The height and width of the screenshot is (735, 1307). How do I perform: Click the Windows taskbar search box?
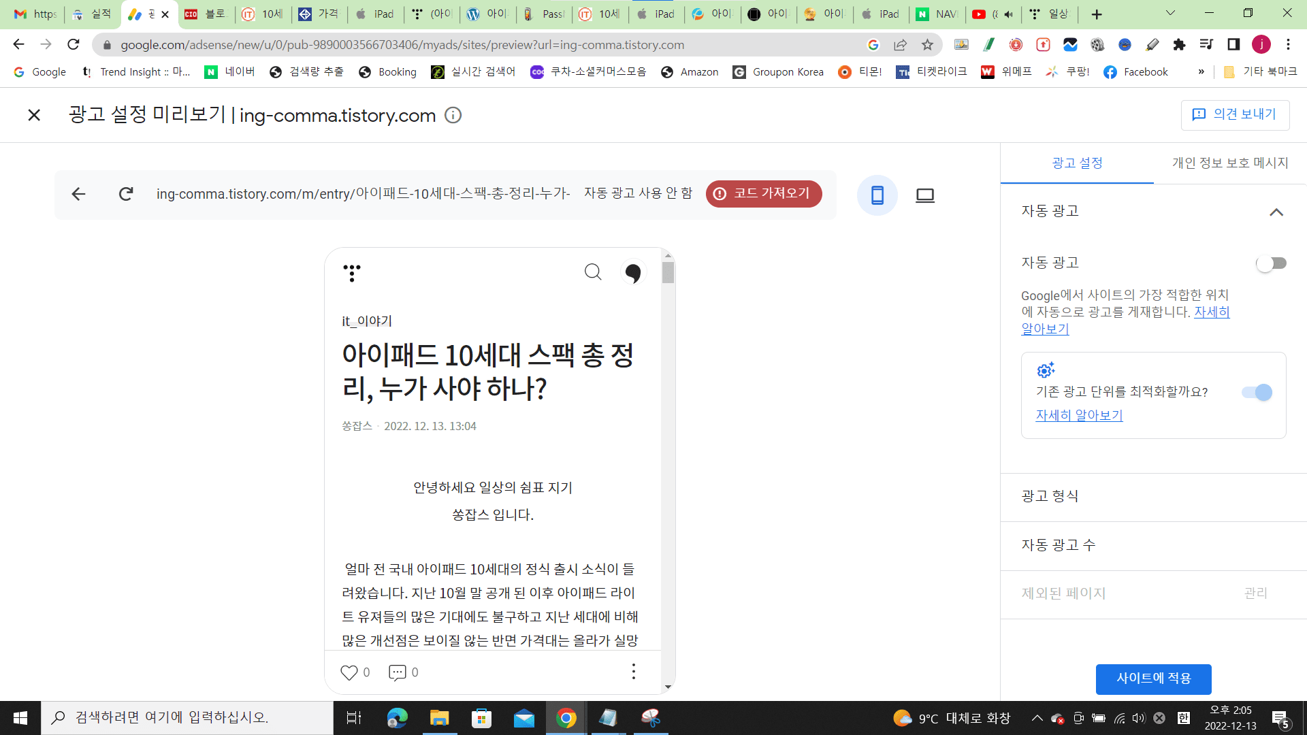click(187, 718)
